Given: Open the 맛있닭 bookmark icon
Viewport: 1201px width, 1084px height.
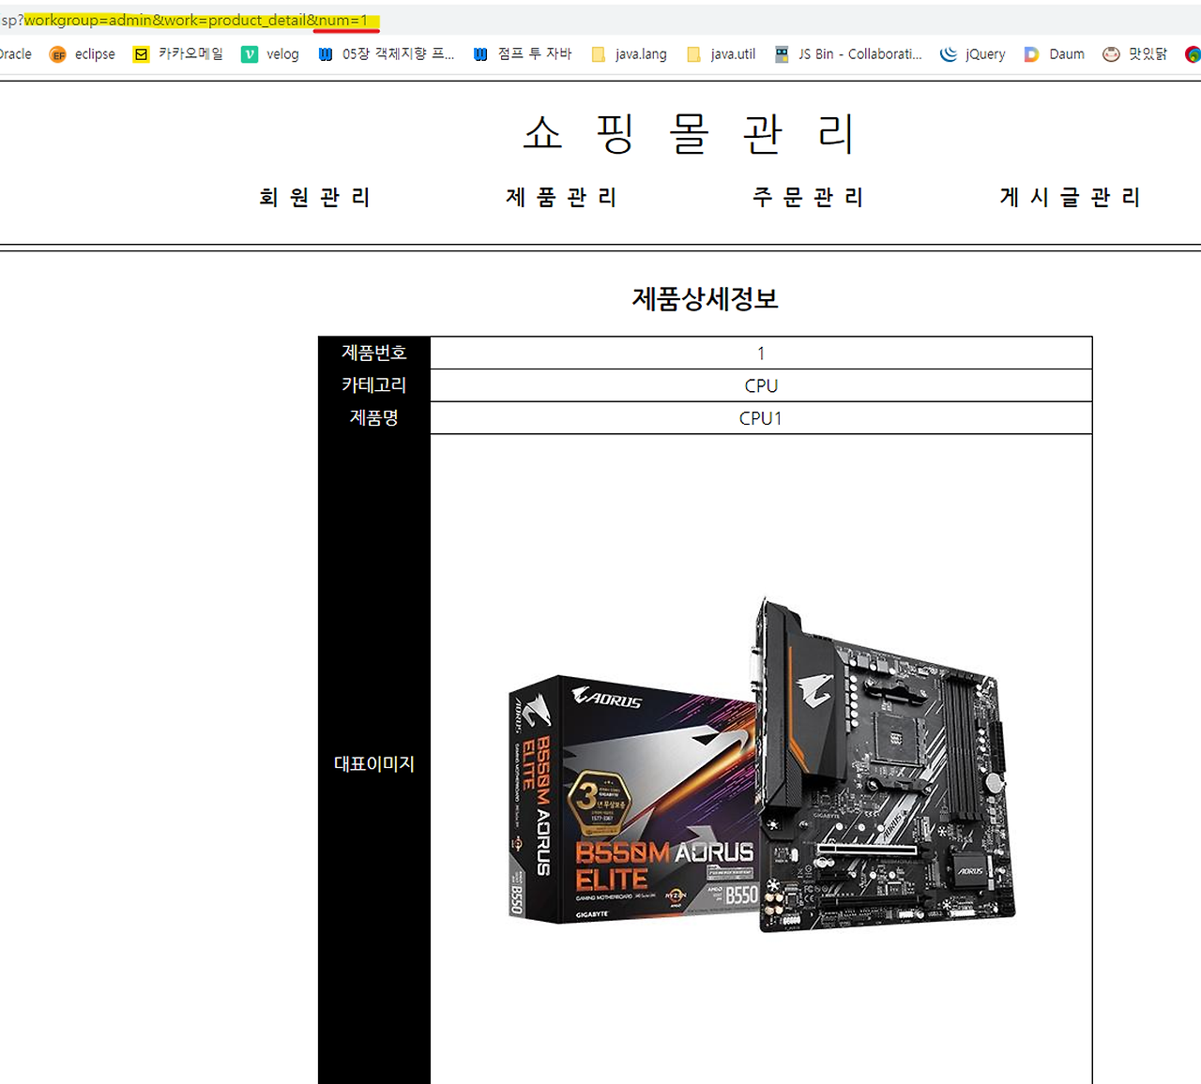Looking at the screenshot, I should pyautogui.click(x=1111, y=54).
